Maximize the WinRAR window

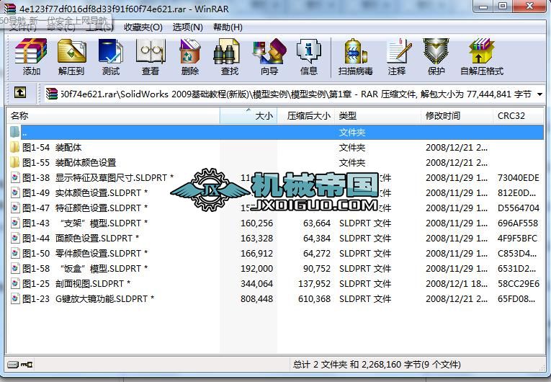click(x=503, y=6)
